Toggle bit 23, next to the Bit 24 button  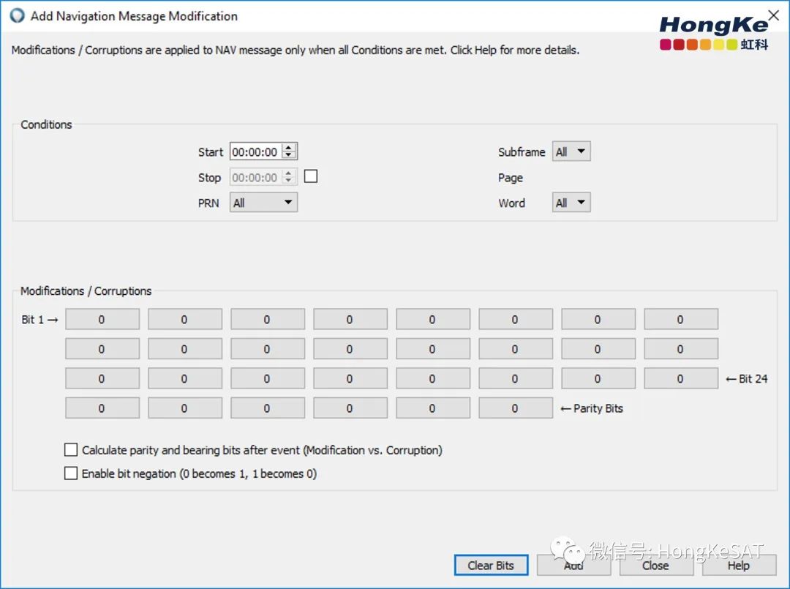(598, 378)
